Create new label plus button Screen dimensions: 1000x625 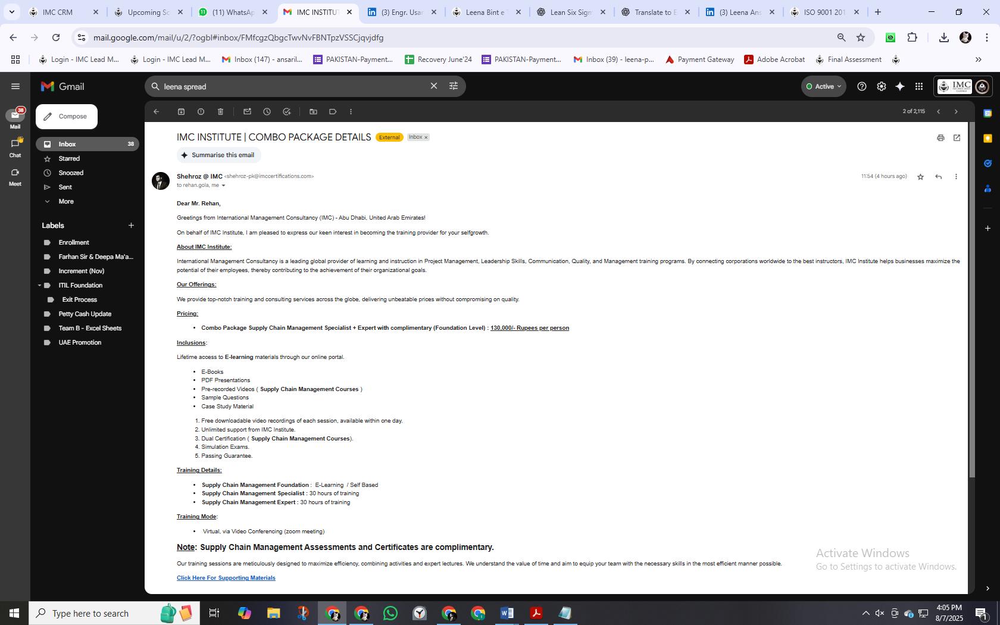point(131,226)
